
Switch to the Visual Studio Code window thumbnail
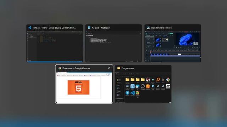(55, 43)
